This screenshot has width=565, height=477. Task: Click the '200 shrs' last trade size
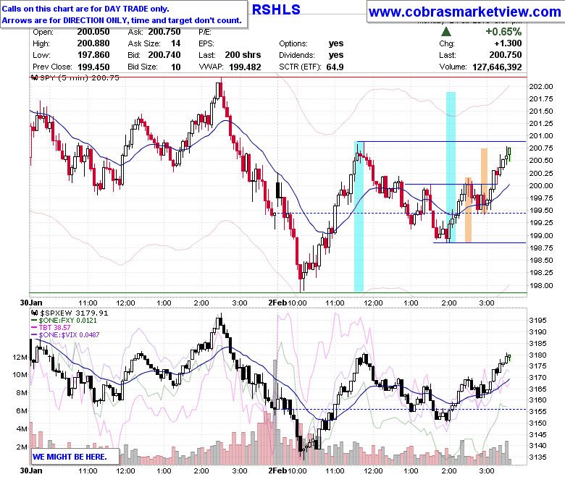pyautogui.click(x=243, y=55)
